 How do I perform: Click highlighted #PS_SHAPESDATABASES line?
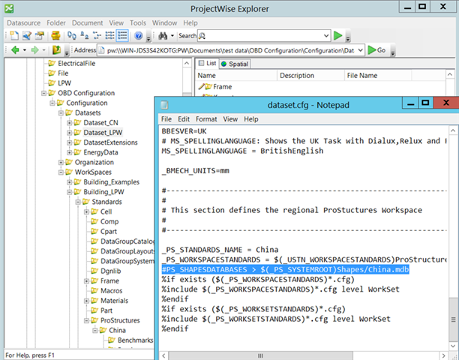286,269
